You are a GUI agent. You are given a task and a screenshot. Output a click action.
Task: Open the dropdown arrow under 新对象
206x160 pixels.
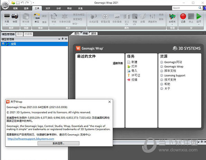(x=26, y=24)
